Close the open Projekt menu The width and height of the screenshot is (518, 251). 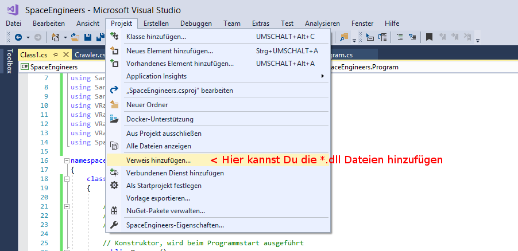[122, 23]
